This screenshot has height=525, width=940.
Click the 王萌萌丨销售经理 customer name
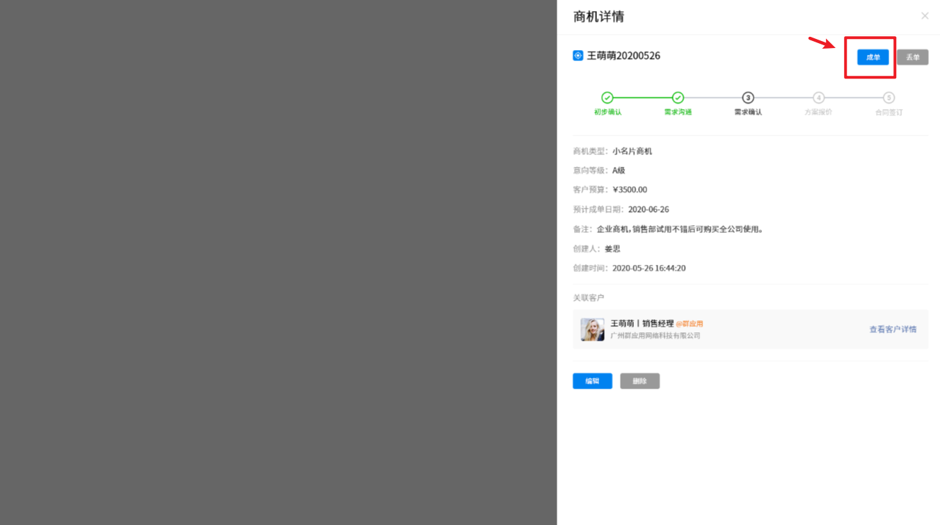pyautogui.click(x=642, y=323)
